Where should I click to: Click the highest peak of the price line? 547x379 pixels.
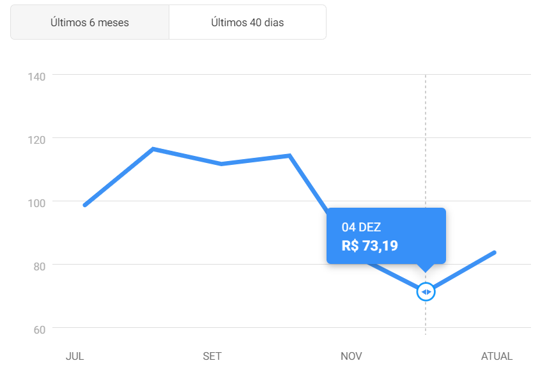click(x=153, y=149)
